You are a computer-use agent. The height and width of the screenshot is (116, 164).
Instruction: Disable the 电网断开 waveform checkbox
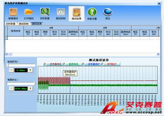click(x=102, y=64)
